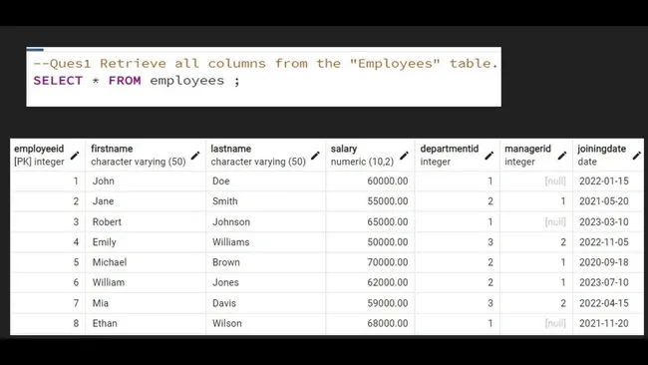This screenshot has height=365, width=648.
Task: Click the firstname cell Emily
Action: [146, 242]
